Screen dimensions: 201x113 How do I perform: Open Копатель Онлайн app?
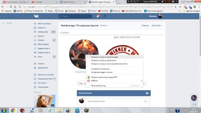click(46, 75)
